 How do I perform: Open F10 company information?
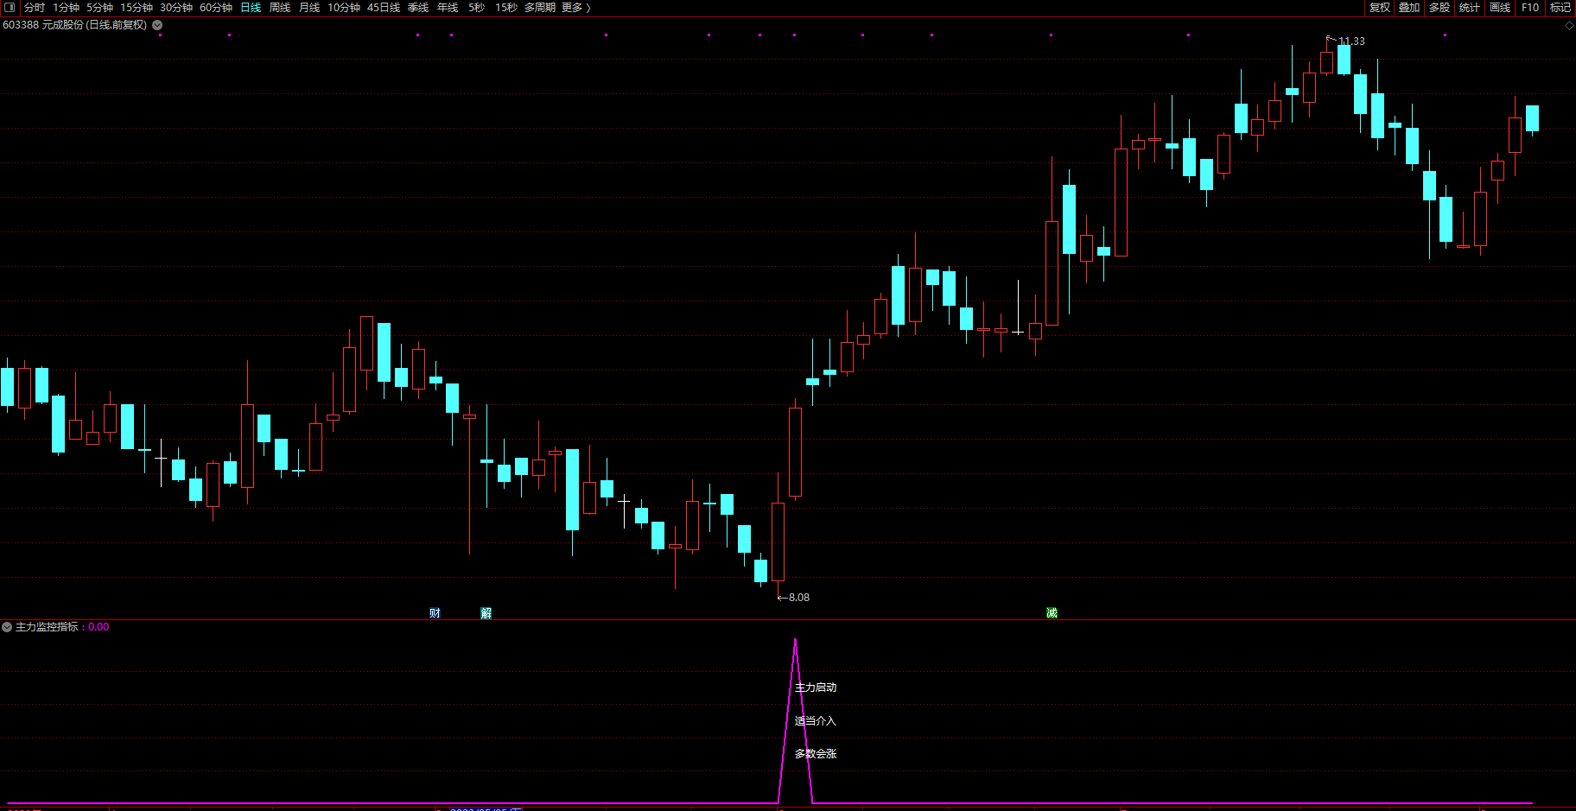pyautogui.click(x=1530, y=7)
